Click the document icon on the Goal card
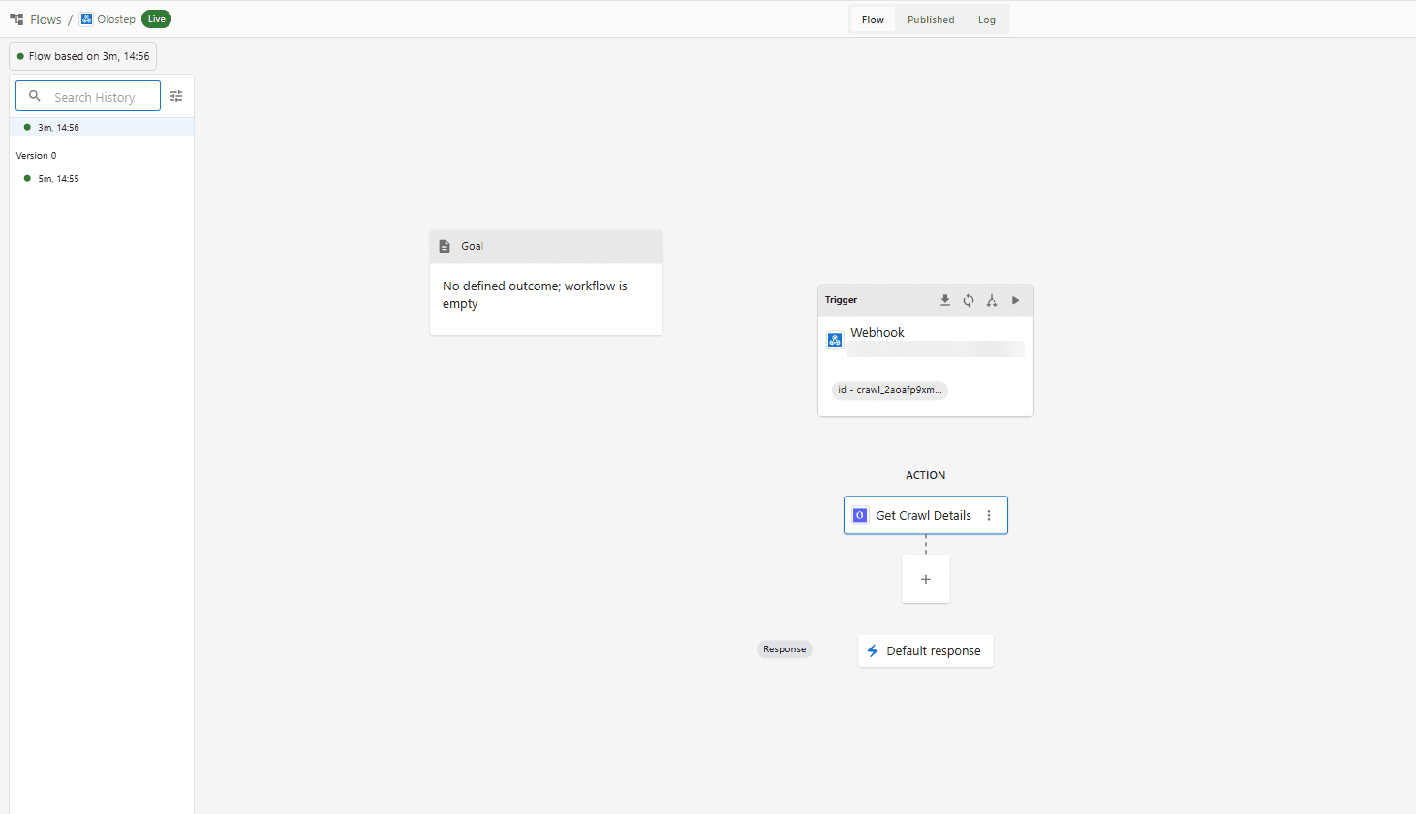 [445, 246]
